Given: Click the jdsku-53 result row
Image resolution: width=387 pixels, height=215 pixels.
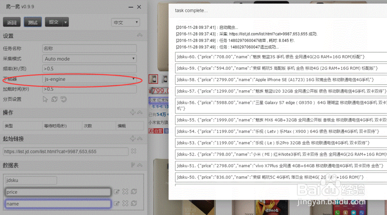Looking at the screenshot, I should [x=281, y=143].
